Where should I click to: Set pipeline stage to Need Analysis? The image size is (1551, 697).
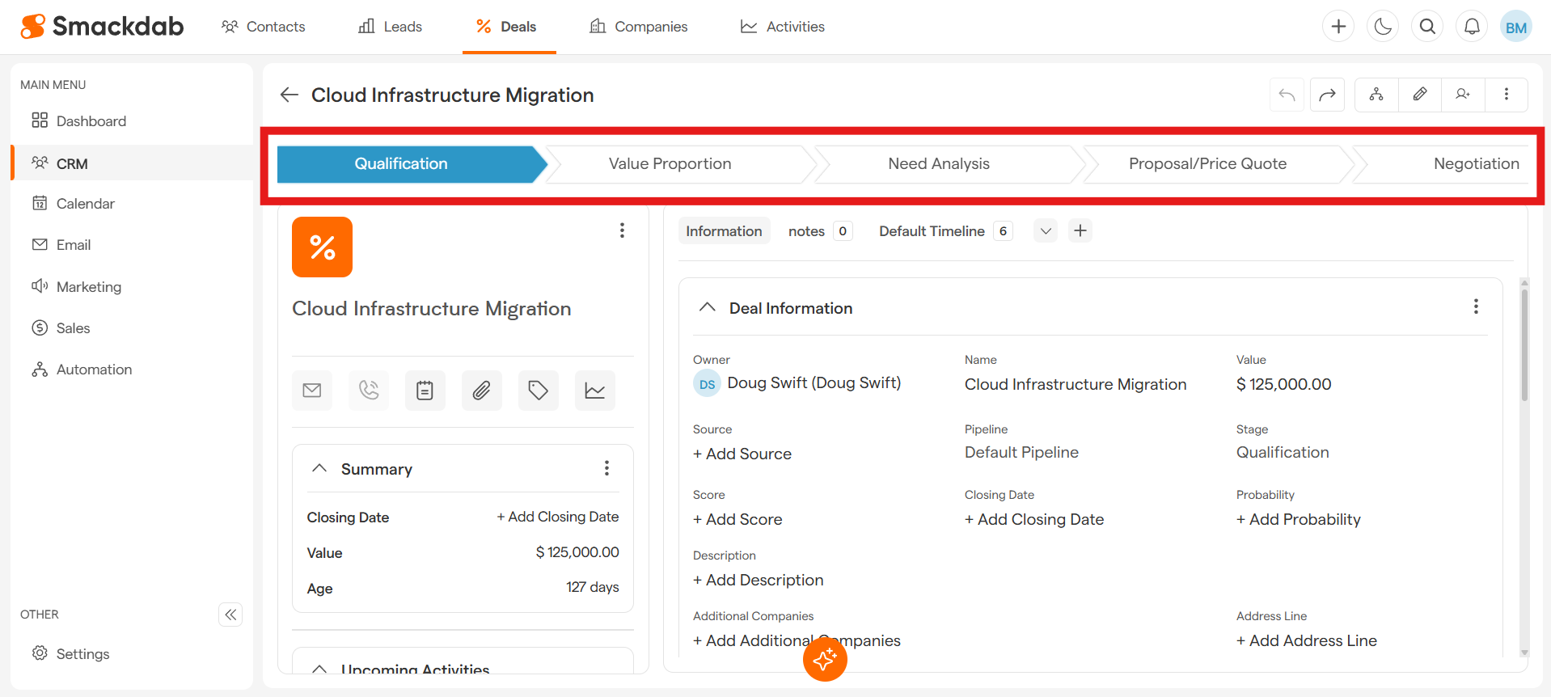click(938, 164)
